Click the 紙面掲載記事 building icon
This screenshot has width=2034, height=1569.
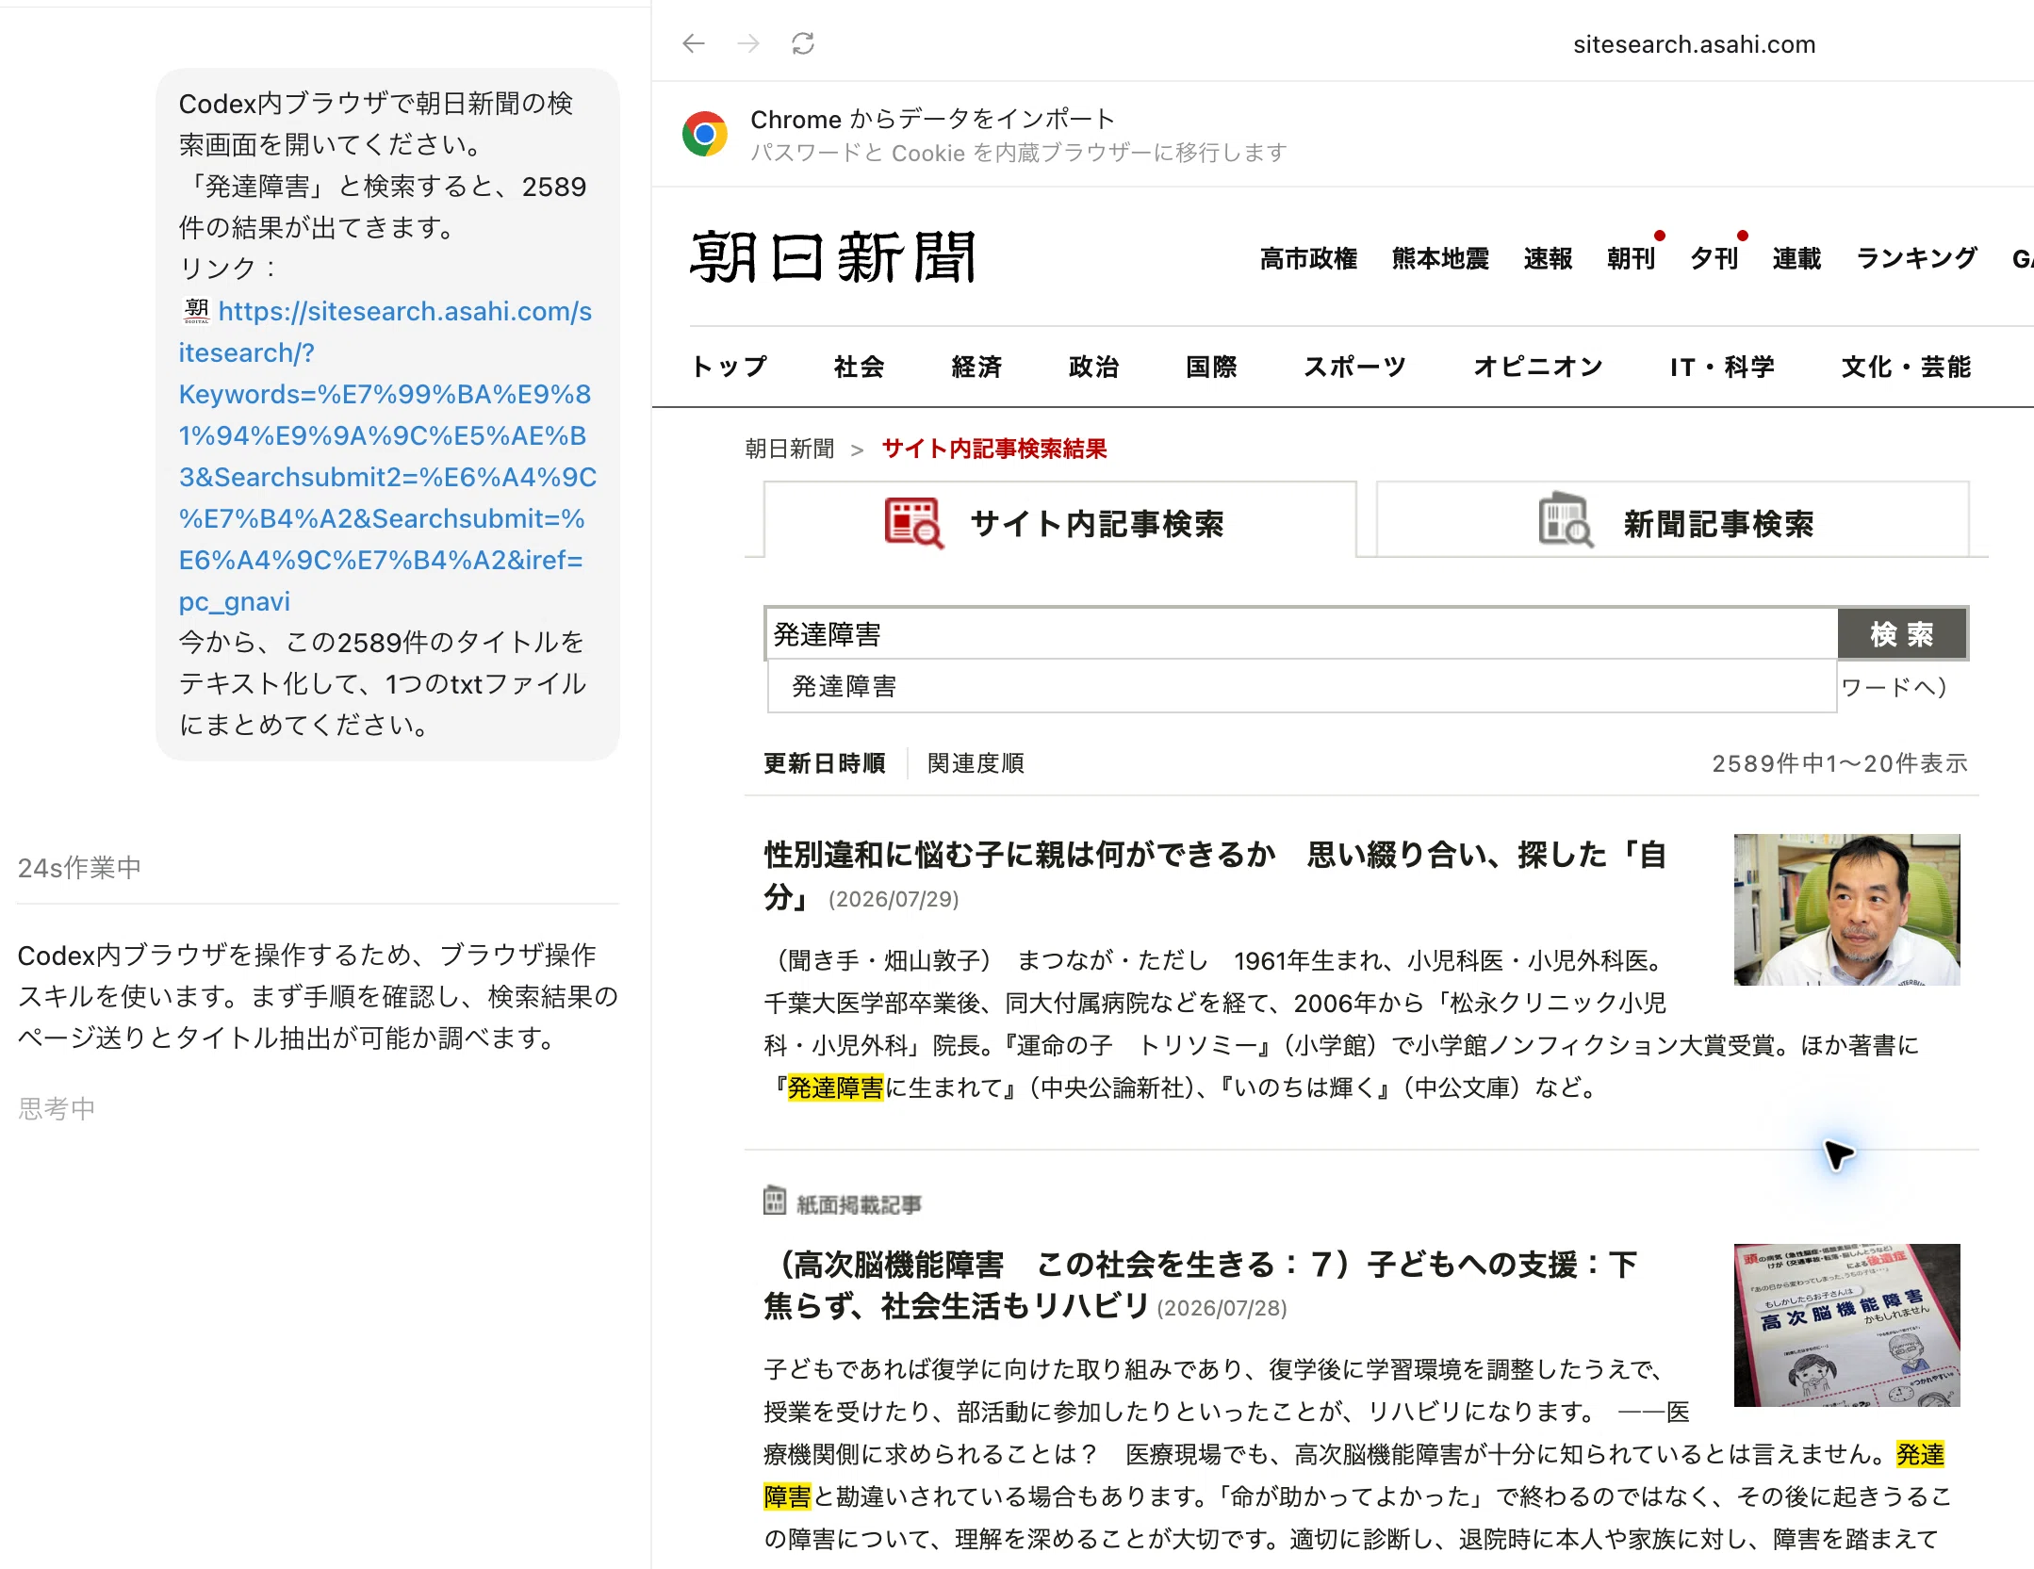pyautogui.click(x=775, y=1200)
